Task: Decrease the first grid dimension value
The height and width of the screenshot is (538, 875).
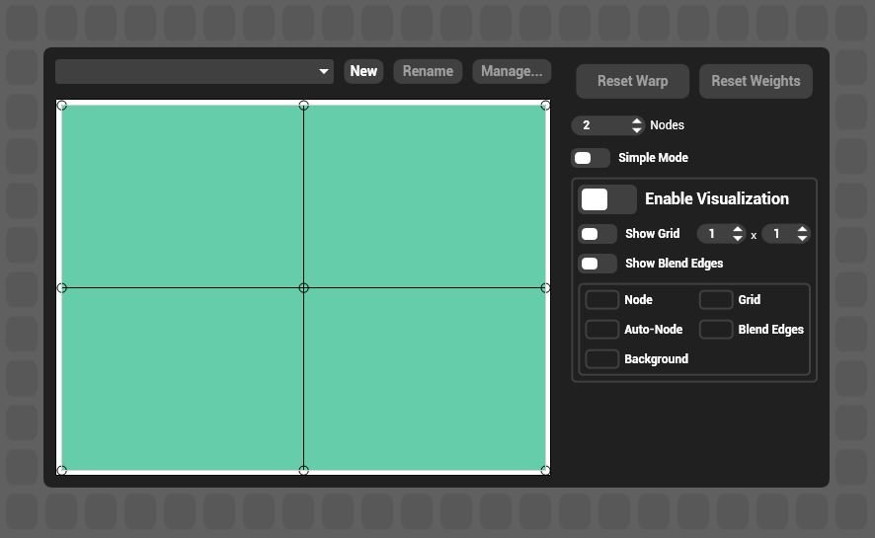Action: click(738, 238)
